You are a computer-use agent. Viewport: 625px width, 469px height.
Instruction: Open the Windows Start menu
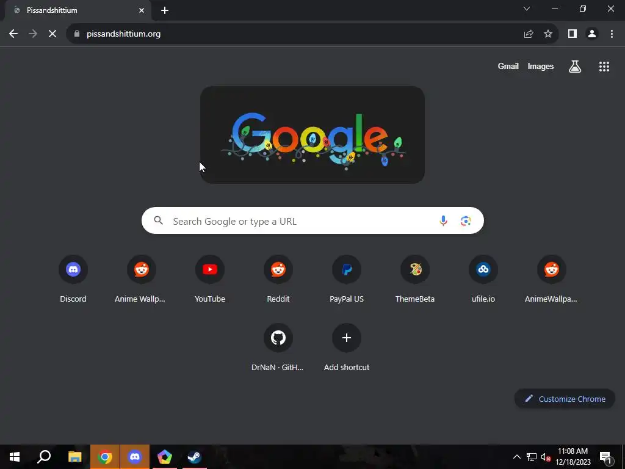click(15, 457)
